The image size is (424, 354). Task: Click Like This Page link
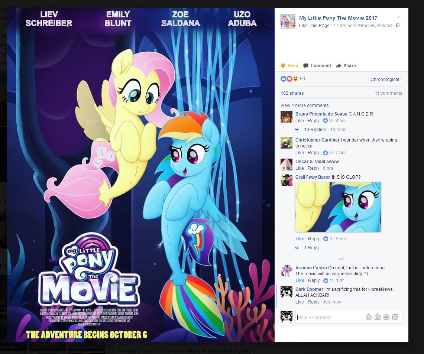[314, 25]
